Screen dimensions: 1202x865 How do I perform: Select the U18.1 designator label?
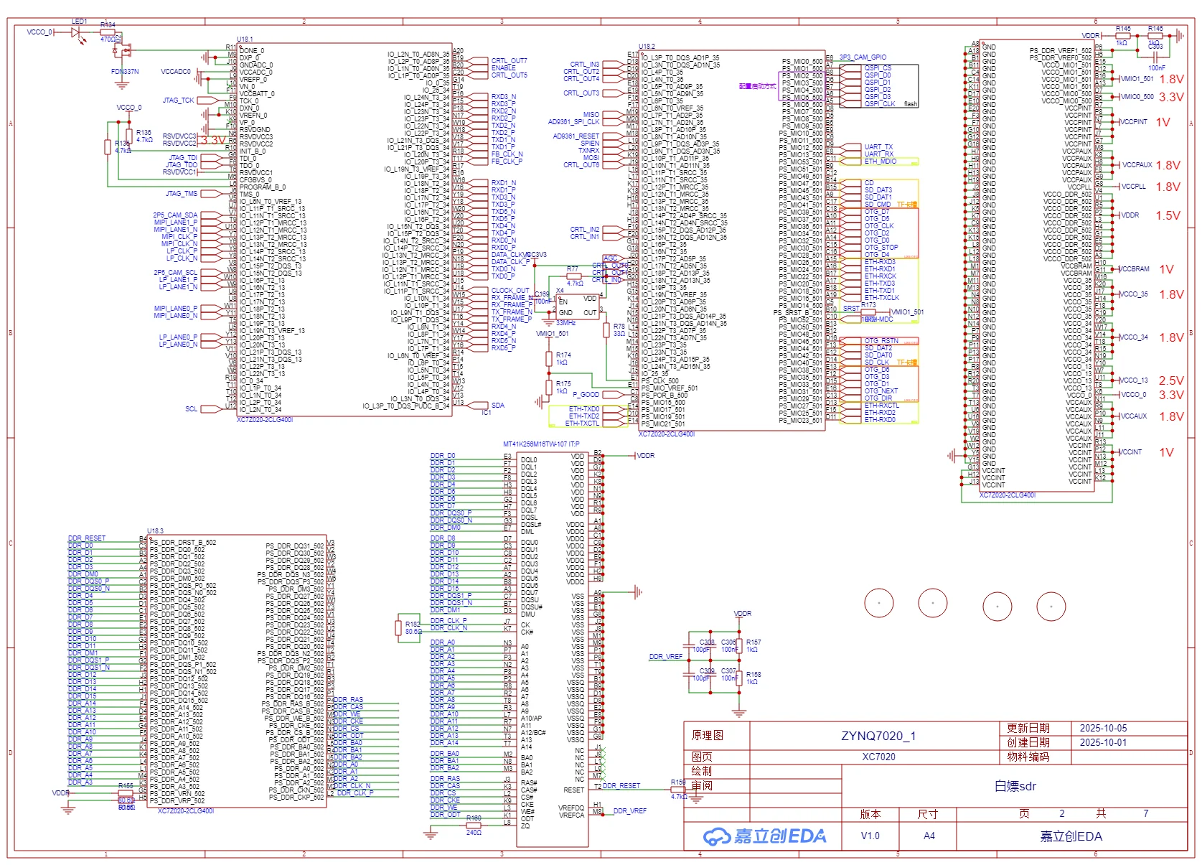[245, 39]
